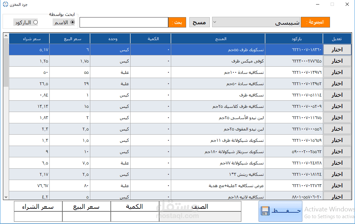The height and width of the screenshot is (224, 355).
Task: Click the تعديل column header
Action: click(x=337, y=39)
